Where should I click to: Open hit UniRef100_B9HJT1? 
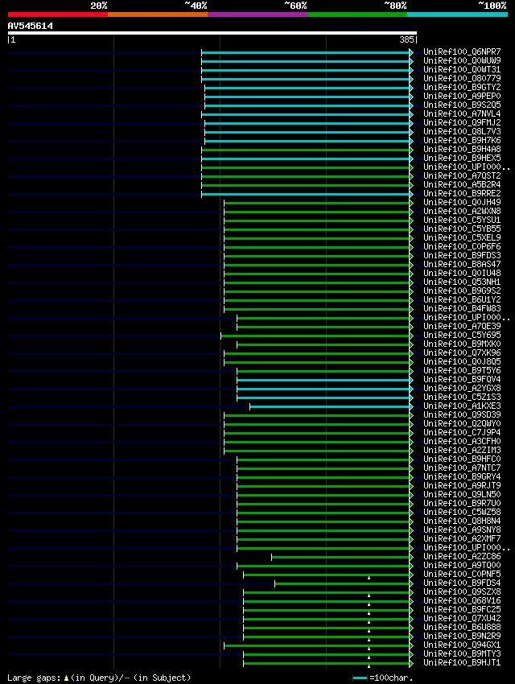(462, 662)
